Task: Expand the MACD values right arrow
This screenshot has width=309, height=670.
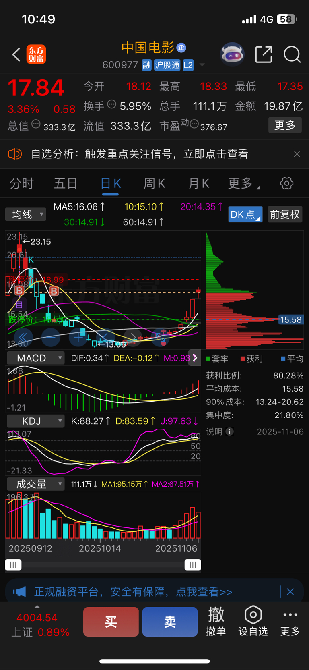Action: (195, 358)
